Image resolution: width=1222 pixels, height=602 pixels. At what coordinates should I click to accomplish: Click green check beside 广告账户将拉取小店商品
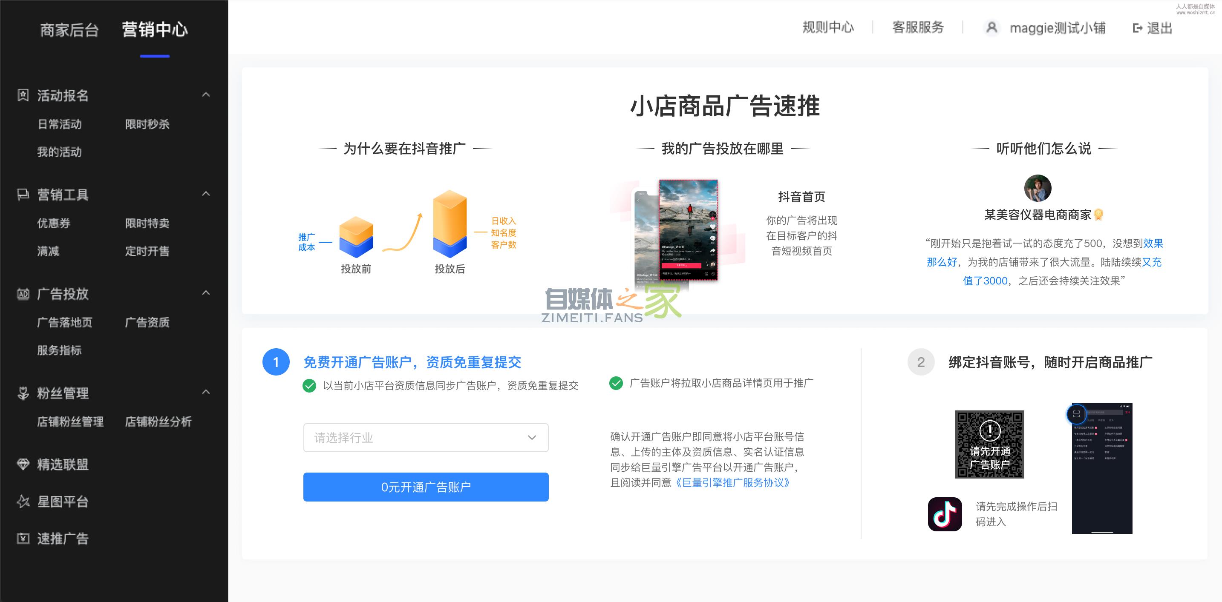(616, 383)
